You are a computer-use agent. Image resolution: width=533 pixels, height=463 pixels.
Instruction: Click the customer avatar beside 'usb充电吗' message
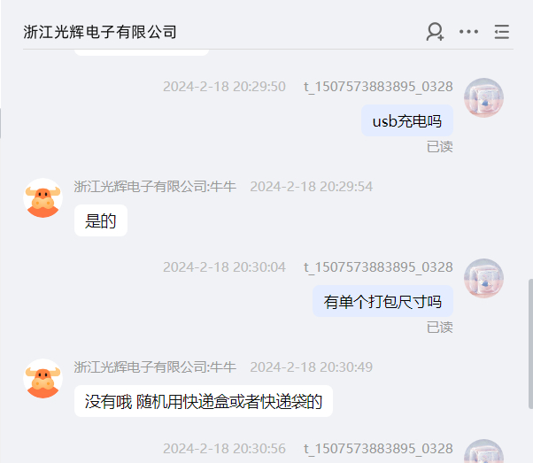(x=483, y=98)
